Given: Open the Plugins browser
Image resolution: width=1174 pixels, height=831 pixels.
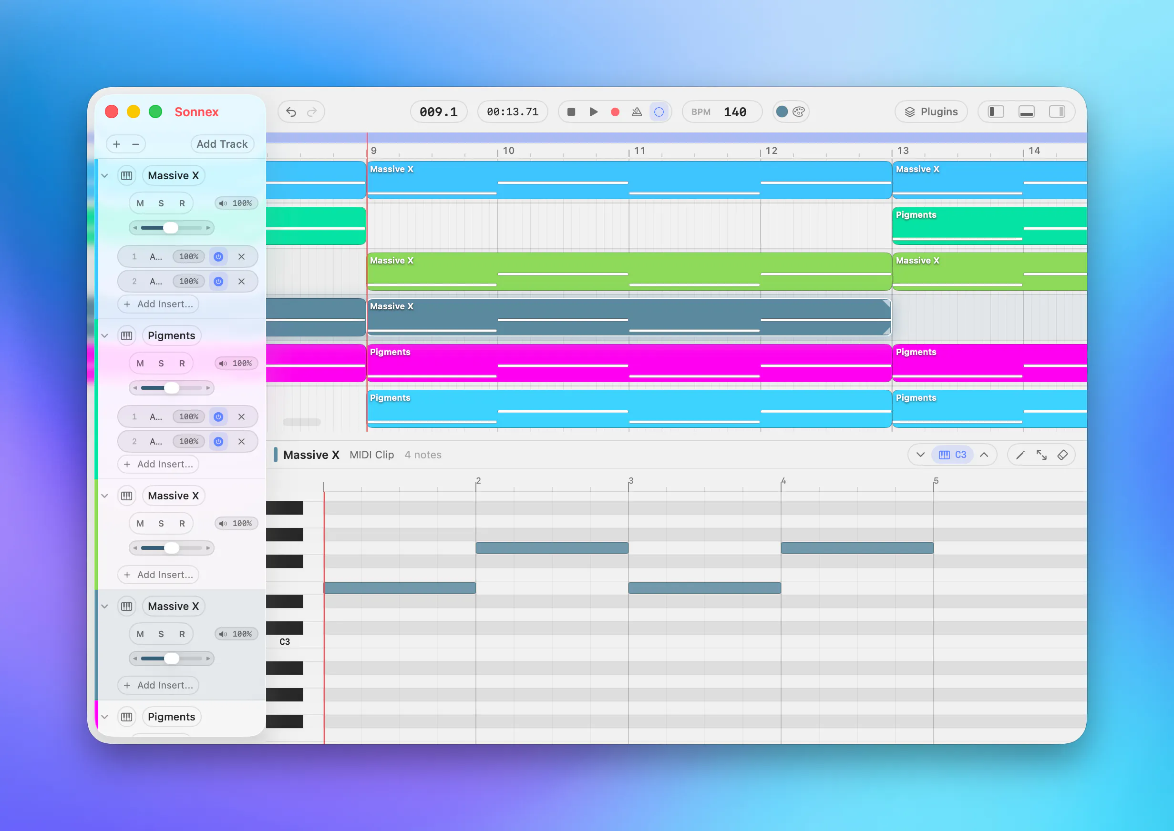Looking at the screenshot, I should pyautogui.click(x=931, y=111).
